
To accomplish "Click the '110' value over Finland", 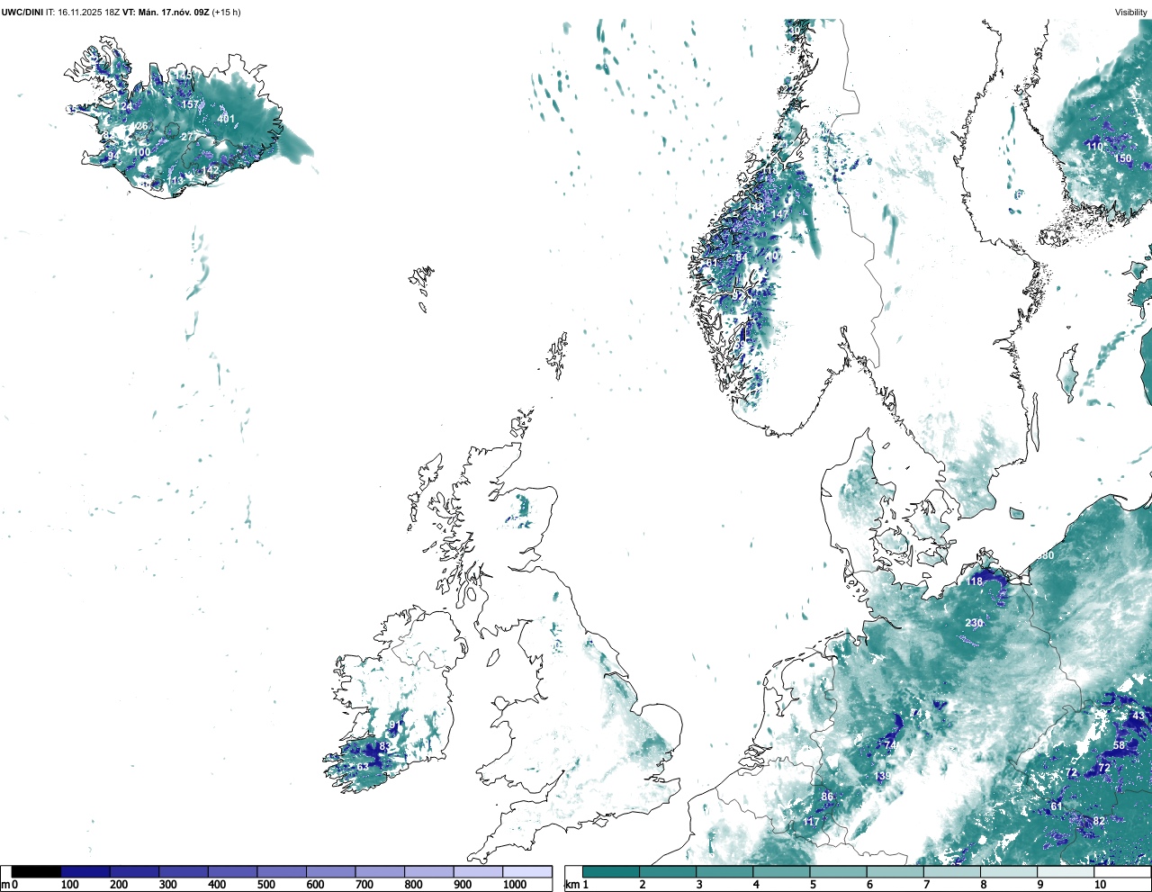I will (1094, 146).
